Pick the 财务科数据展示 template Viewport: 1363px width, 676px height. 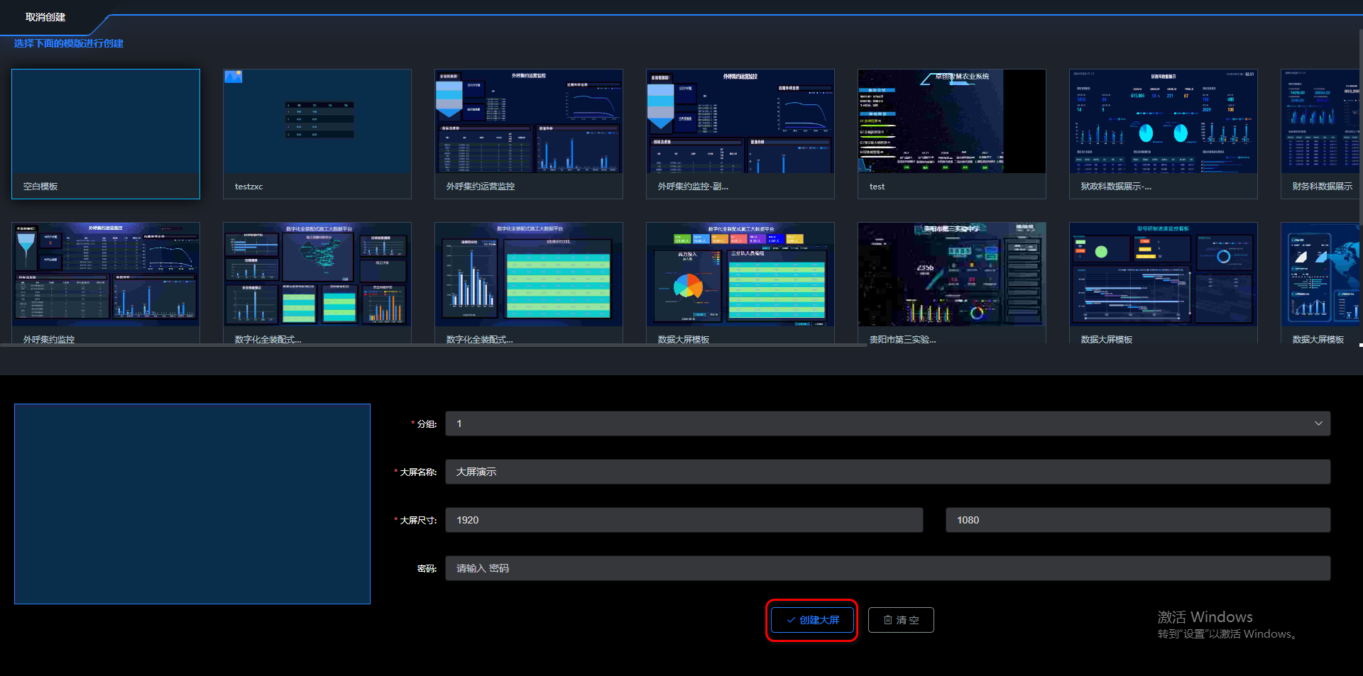click(1321, 134)
